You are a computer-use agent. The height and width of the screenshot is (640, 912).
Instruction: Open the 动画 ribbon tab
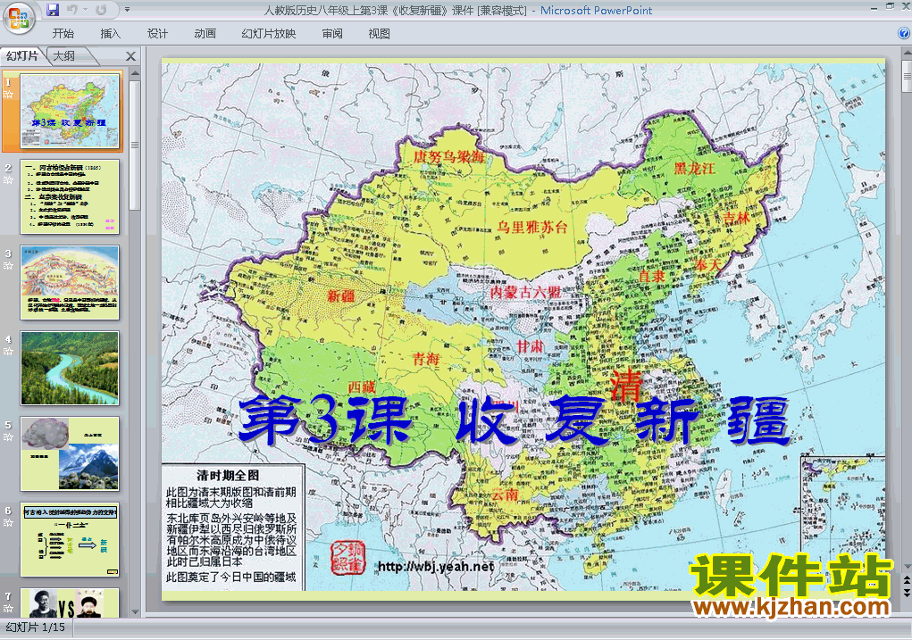click(x=205, y=34)
